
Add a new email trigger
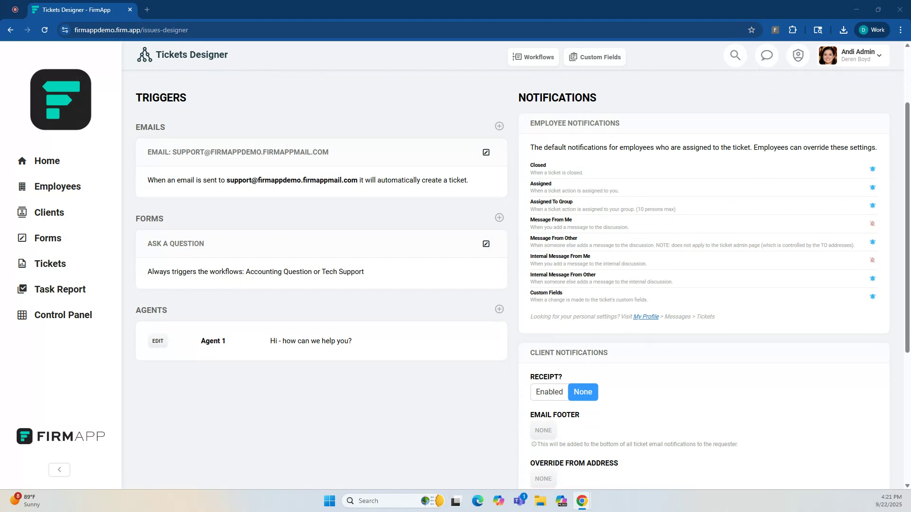click(x=499, y=126)
